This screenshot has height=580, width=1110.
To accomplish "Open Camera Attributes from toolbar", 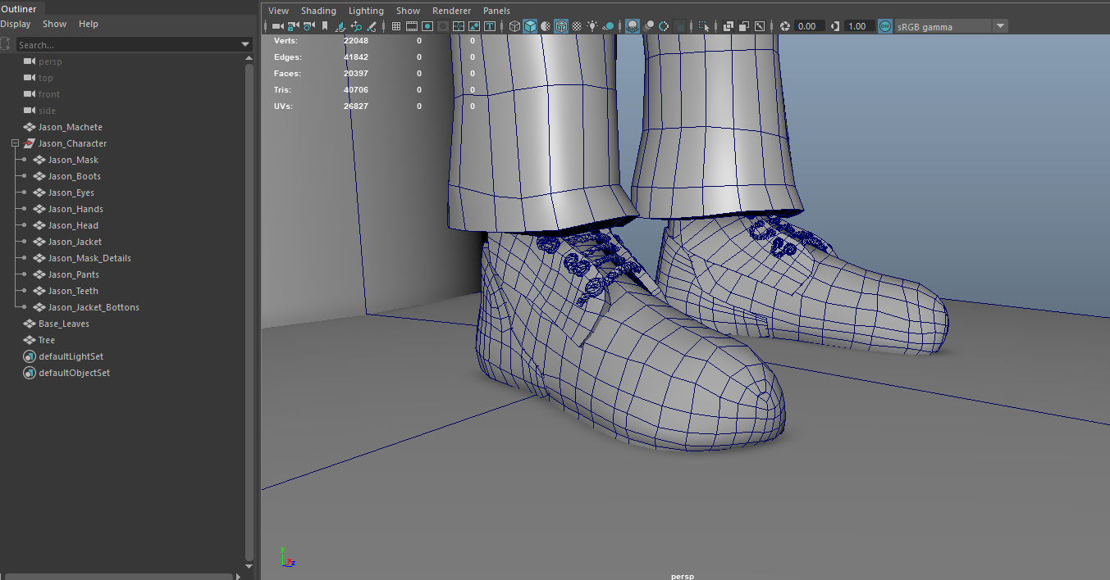I will pyautogui.click(x=308, y=26).
